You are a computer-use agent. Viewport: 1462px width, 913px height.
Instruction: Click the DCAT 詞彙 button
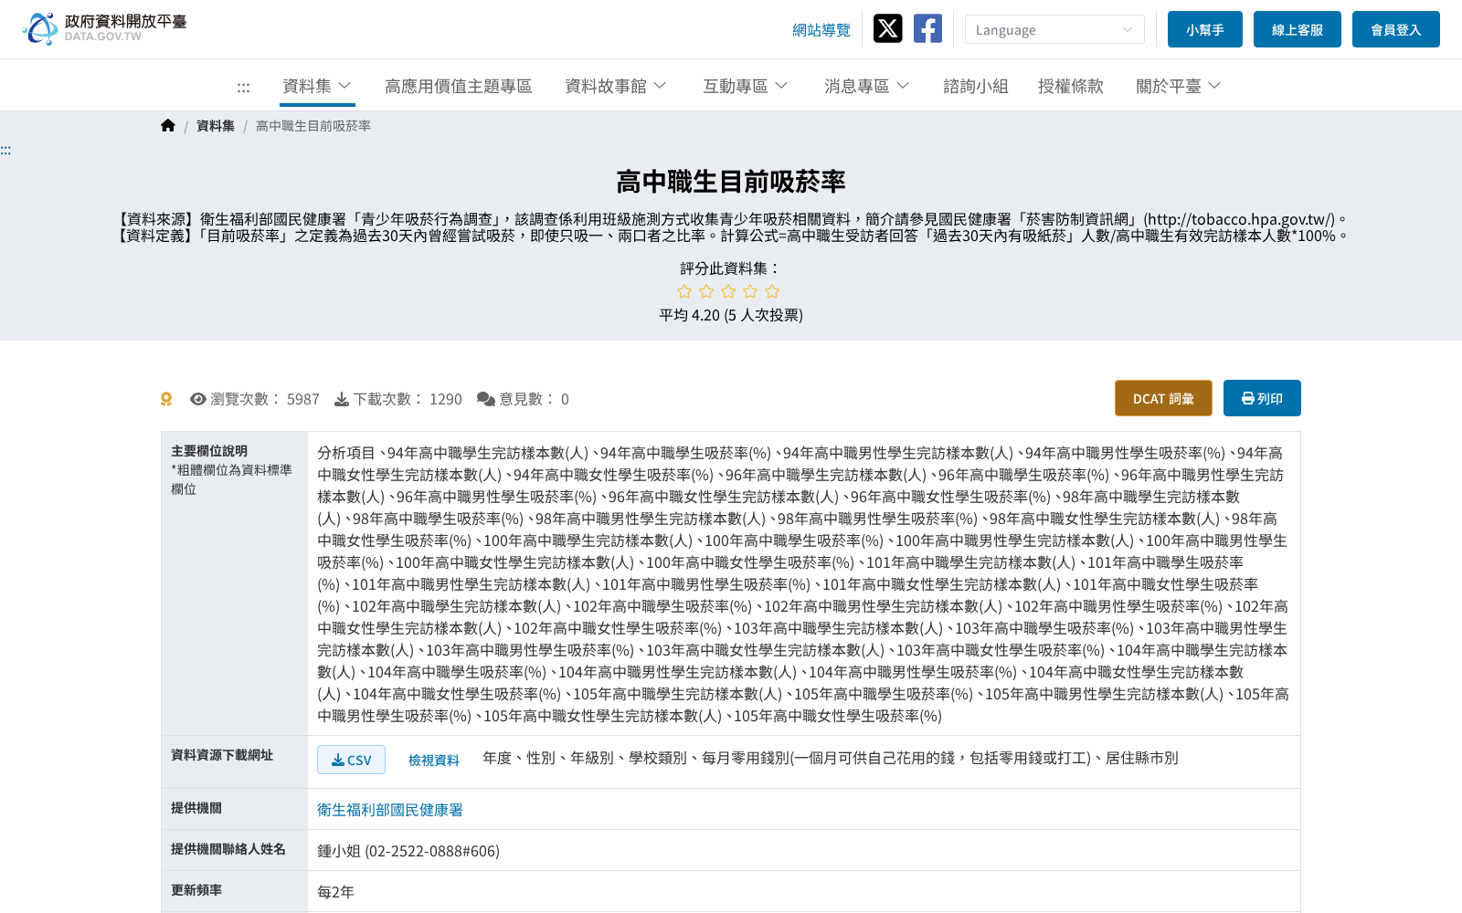pos(1163,398)
